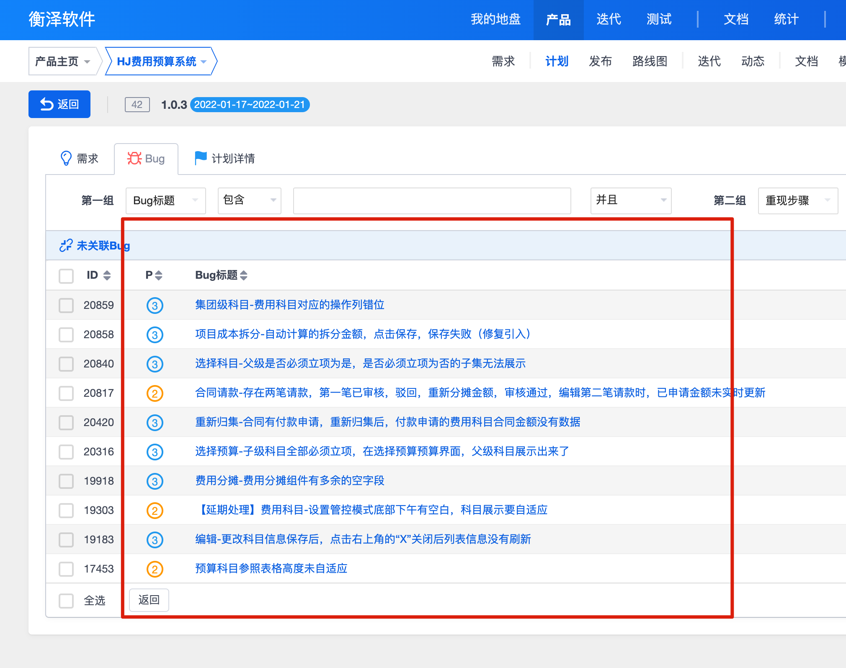Click the Bug tab's bug icon

(x=134, y=158)
